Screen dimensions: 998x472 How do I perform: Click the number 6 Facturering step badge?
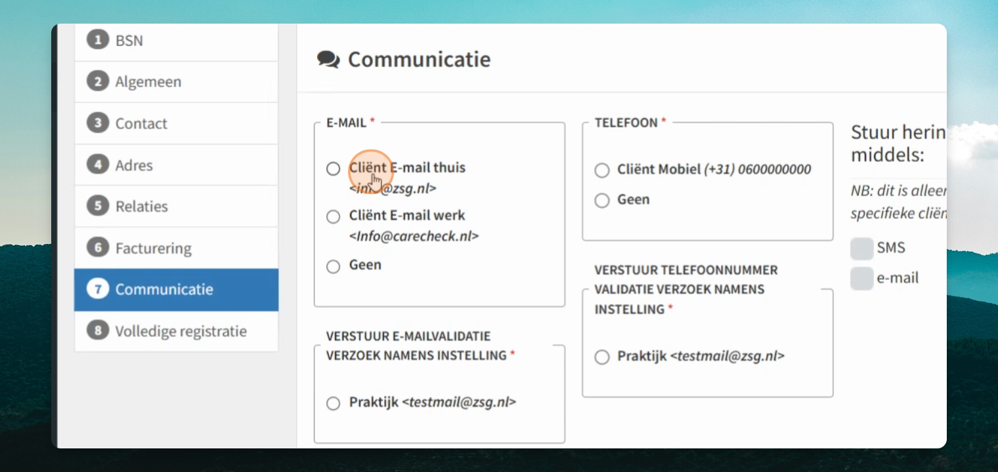pyautogui.click(x=98, y=248)
